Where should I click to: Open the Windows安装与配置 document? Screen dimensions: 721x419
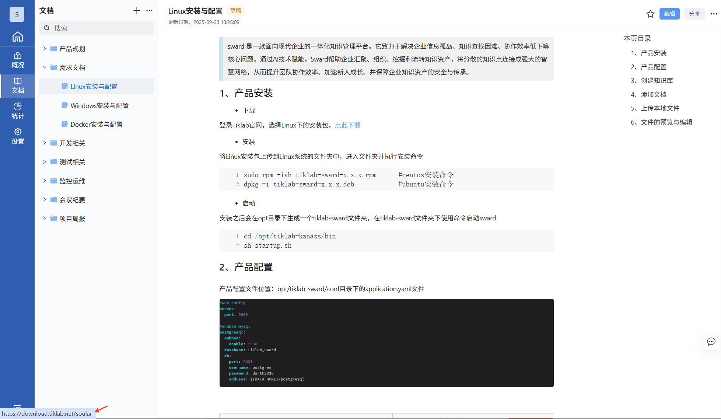coord(99,106)
